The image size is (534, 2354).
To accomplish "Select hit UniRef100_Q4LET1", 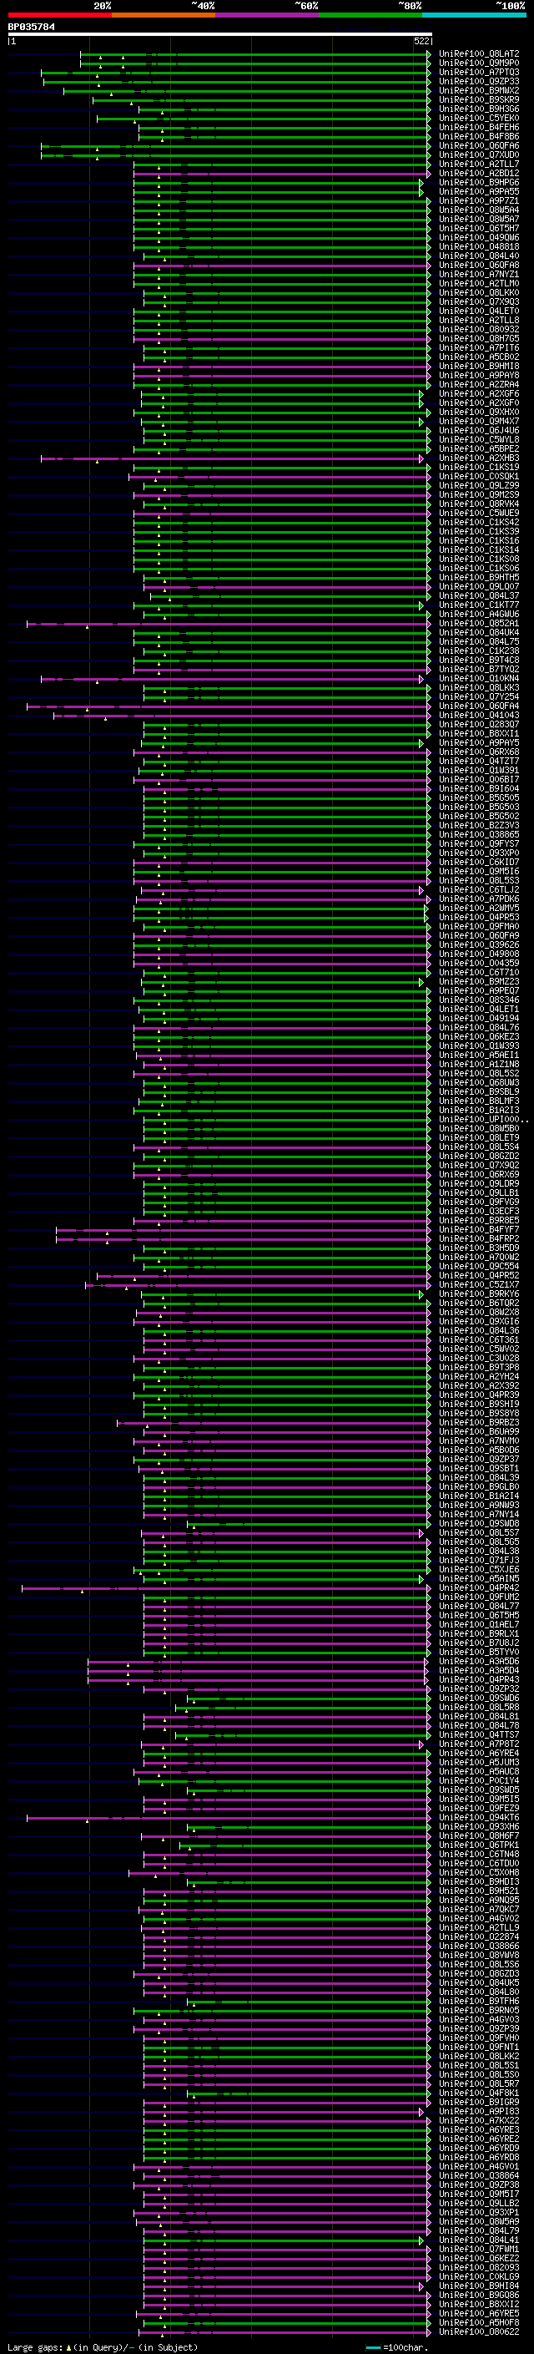I will (479, 1009).
